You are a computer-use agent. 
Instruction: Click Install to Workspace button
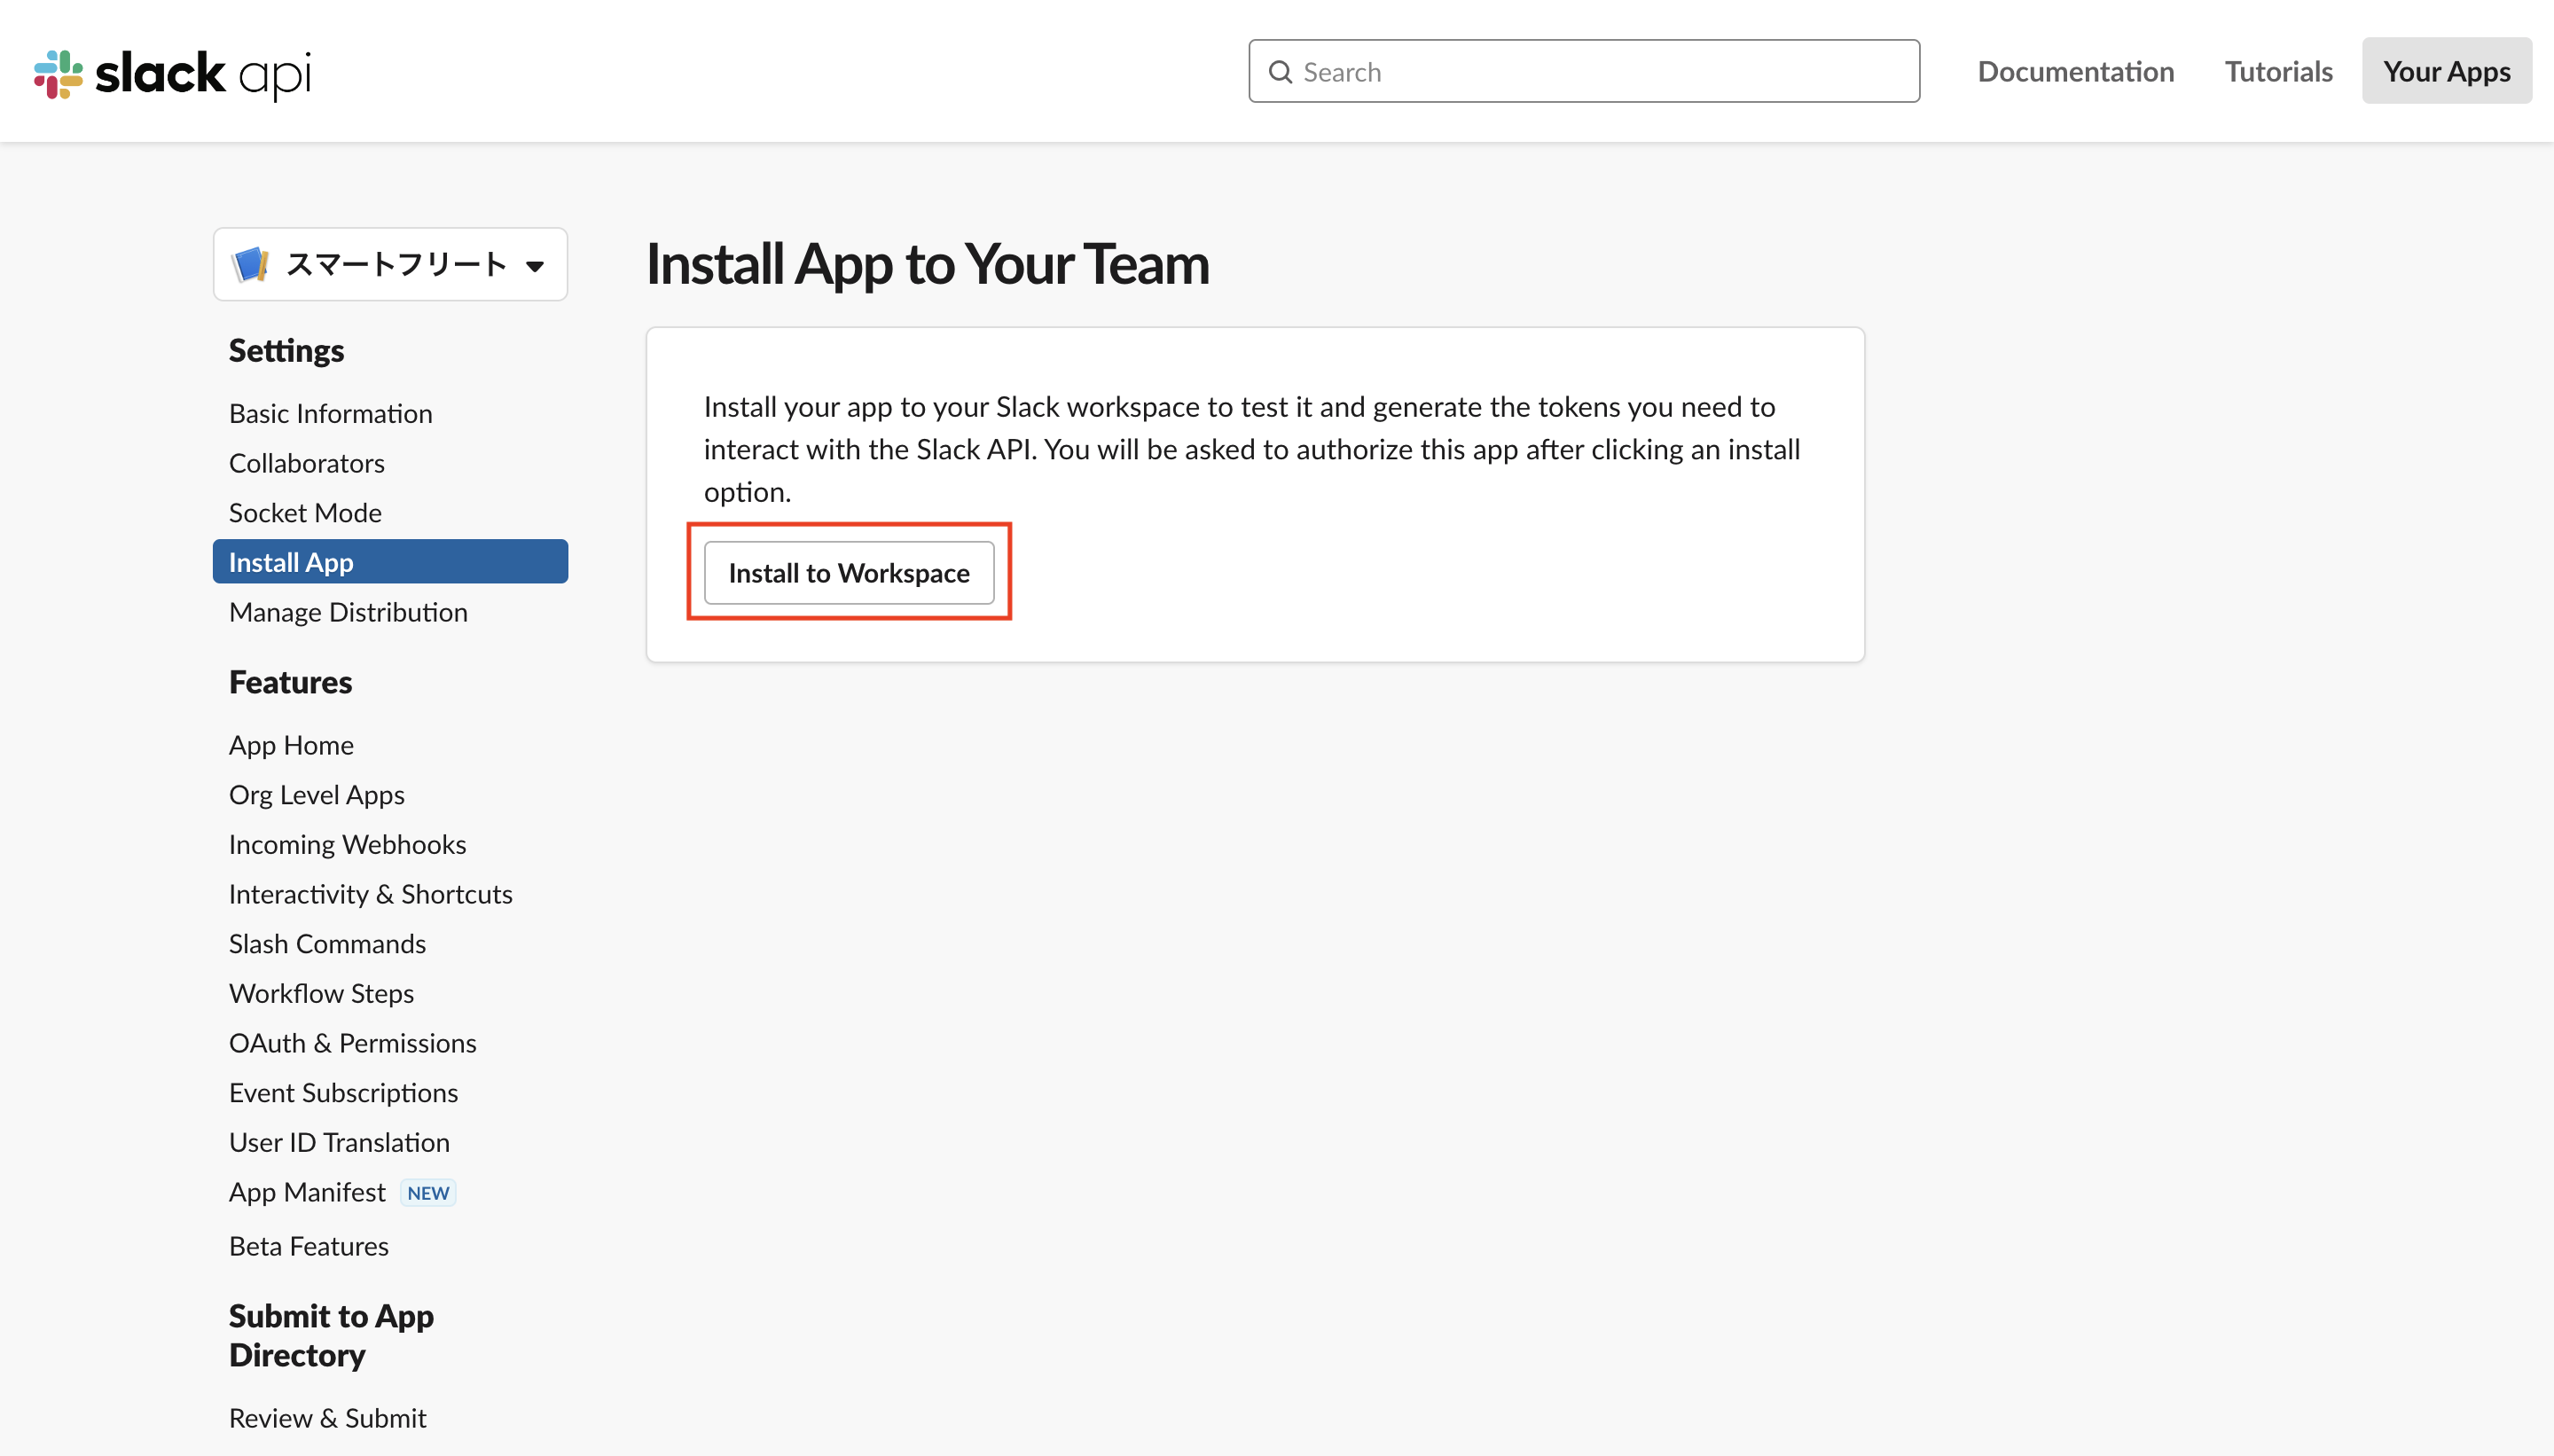coord(848,573)
